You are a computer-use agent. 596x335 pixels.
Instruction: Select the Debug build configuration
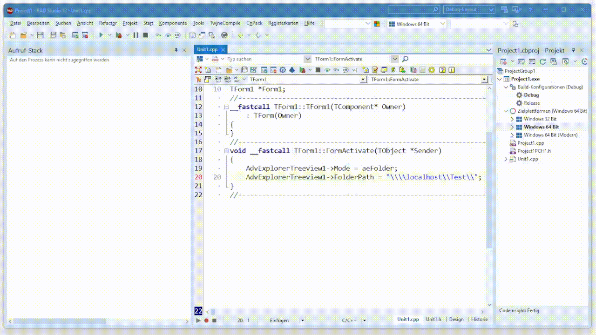pos(531,95)
